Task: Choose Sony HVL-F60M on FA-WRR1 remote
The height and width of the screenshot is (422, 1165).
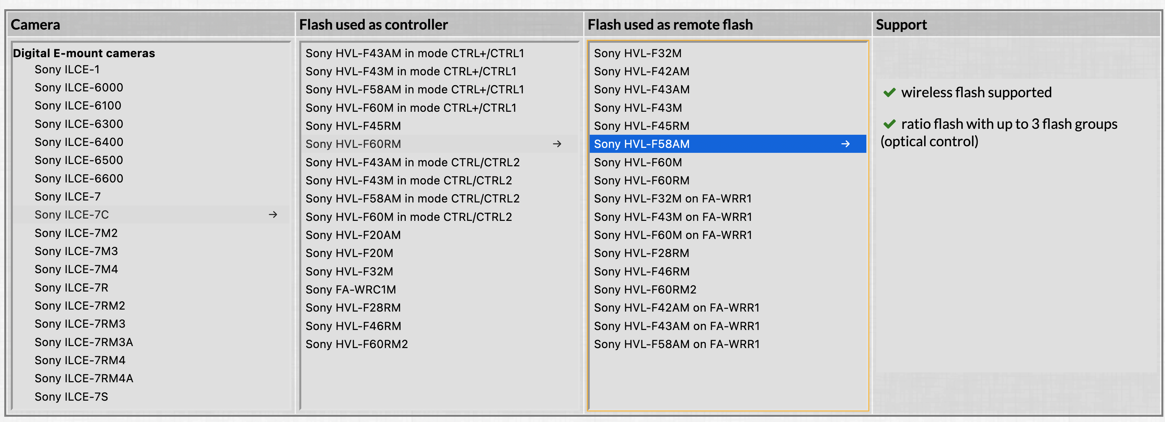Action: 673,235
